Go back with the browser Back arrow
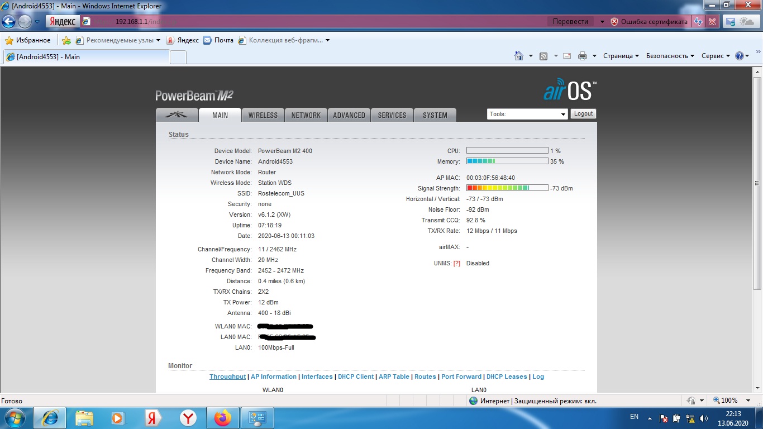Image resolution: width=763 pixels, height=429 pixels. tap(9, 22)
